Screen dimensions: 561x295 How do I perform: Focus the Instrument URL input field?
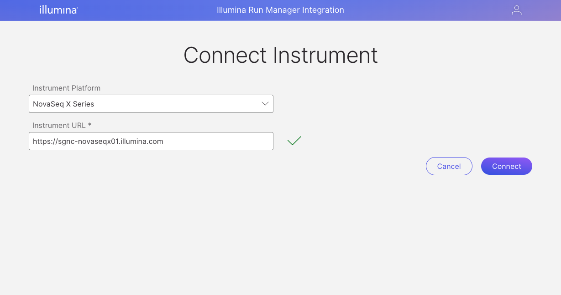point(151,141)
